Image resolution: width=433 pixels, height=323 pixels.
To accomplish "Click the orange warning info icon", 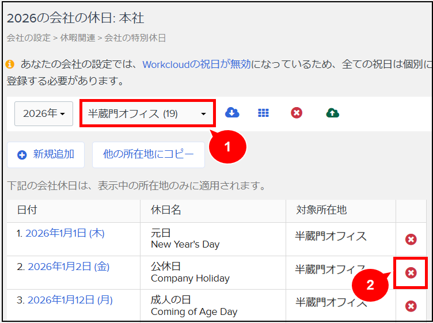I will pyautogui.click(x=10, y=64).
